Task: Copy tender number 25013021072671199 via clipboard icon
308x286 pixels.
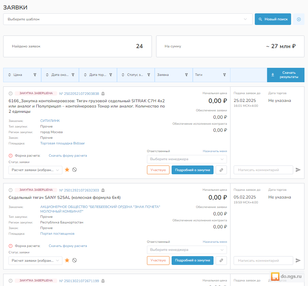Action: (103, 281)
